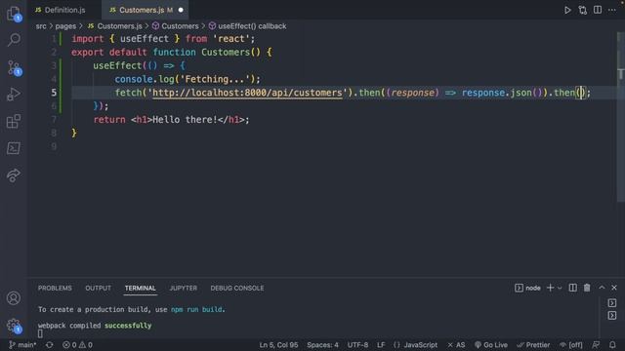625x351 pixels.
Task: Open Source Control view in activity bar
Action: [x=14, y=67]
